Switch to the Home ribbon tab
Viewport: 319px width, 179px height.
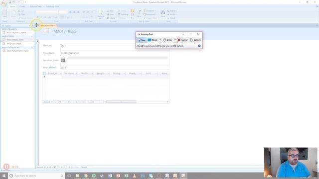point(12,6)
